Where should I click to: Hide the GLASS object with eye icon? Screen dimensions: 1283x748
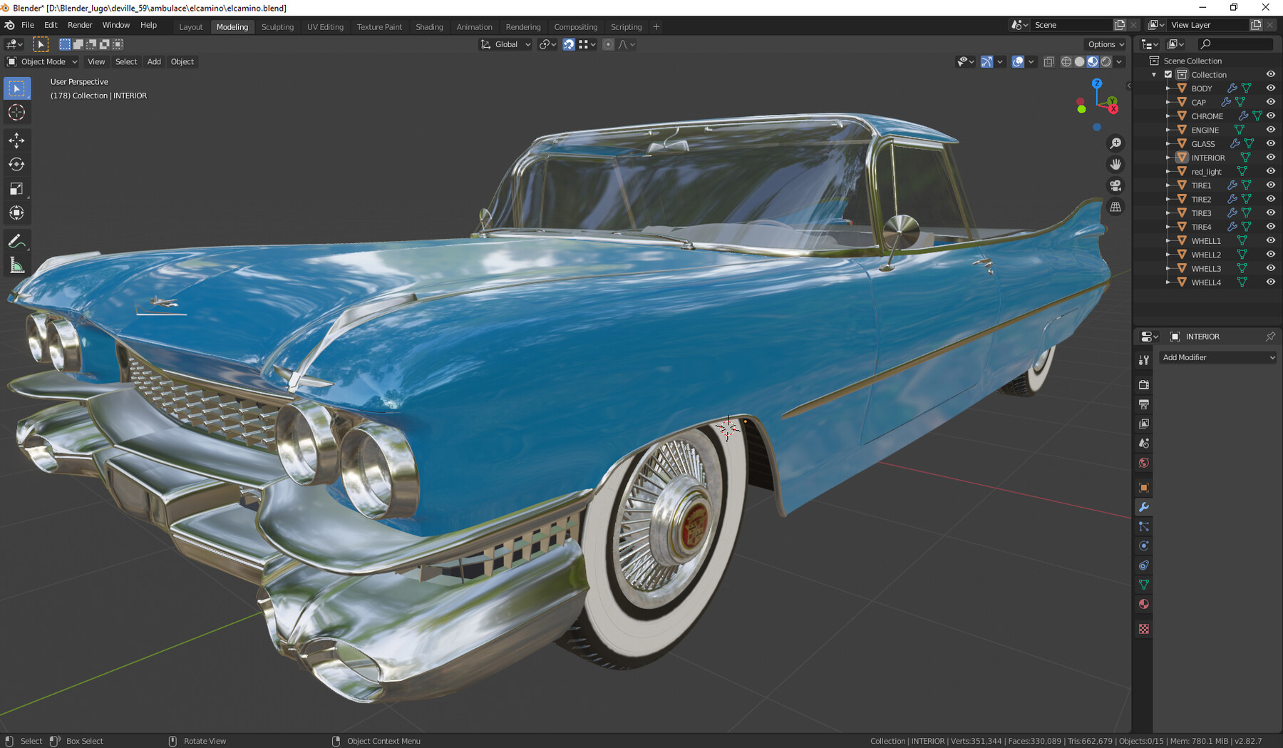pos(1270,143)
